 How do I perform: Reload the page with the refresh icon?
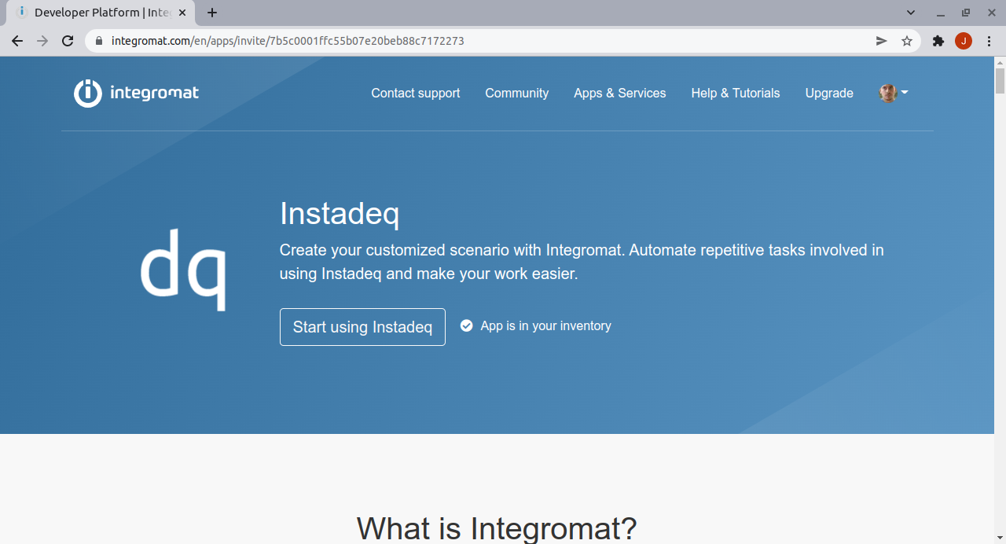click(68, 41)
